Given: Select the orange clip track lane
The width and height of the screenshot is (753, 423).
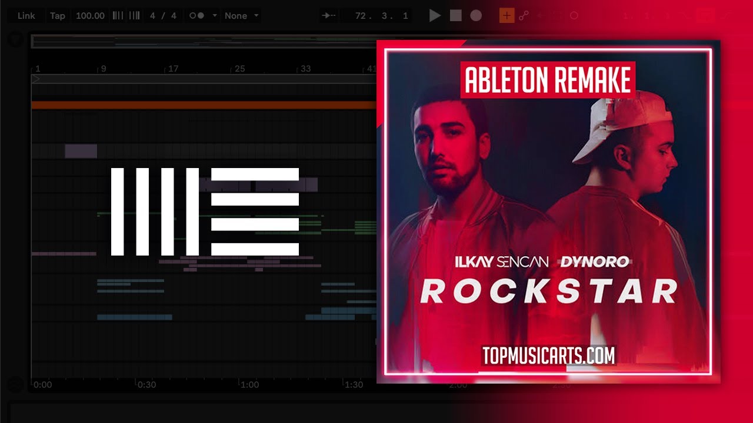Looking at the screenshot, I should pyautogui.click(x=204, y=105).
